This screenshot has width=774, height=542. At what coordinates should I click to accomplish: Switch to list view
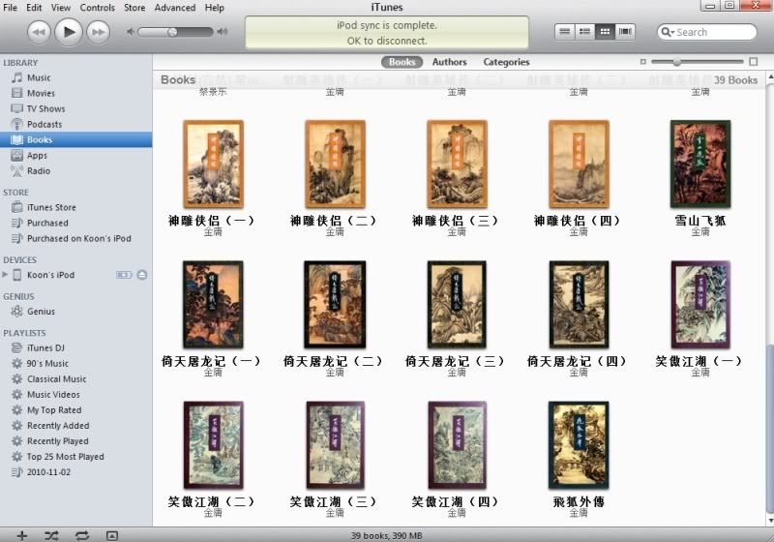click(564, 32)
